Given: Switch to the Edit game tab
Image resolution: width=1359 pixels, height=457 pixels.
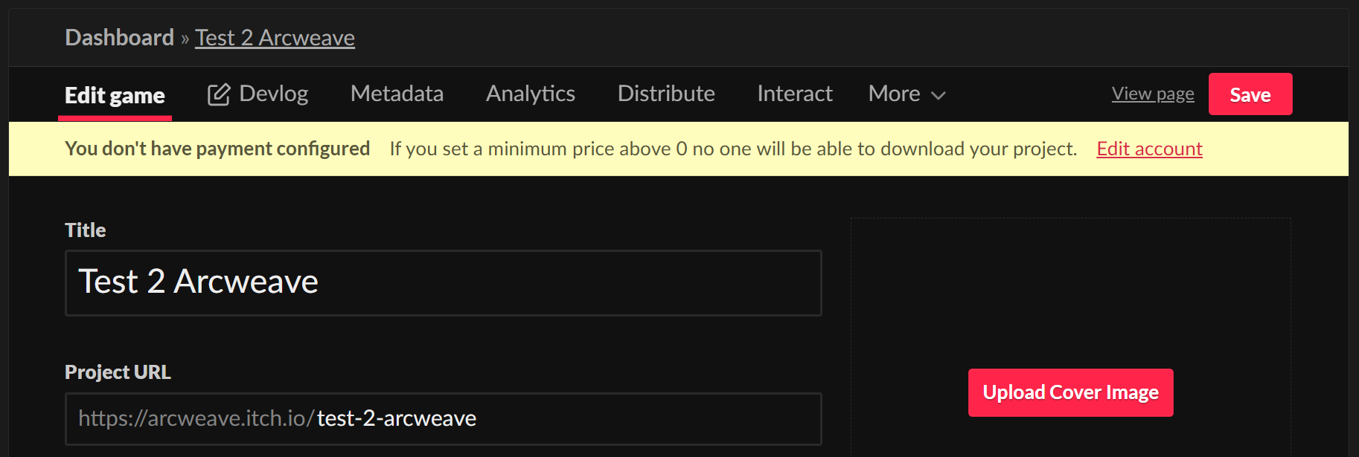Looking at the screenshot, I should [x=115, y=95].
